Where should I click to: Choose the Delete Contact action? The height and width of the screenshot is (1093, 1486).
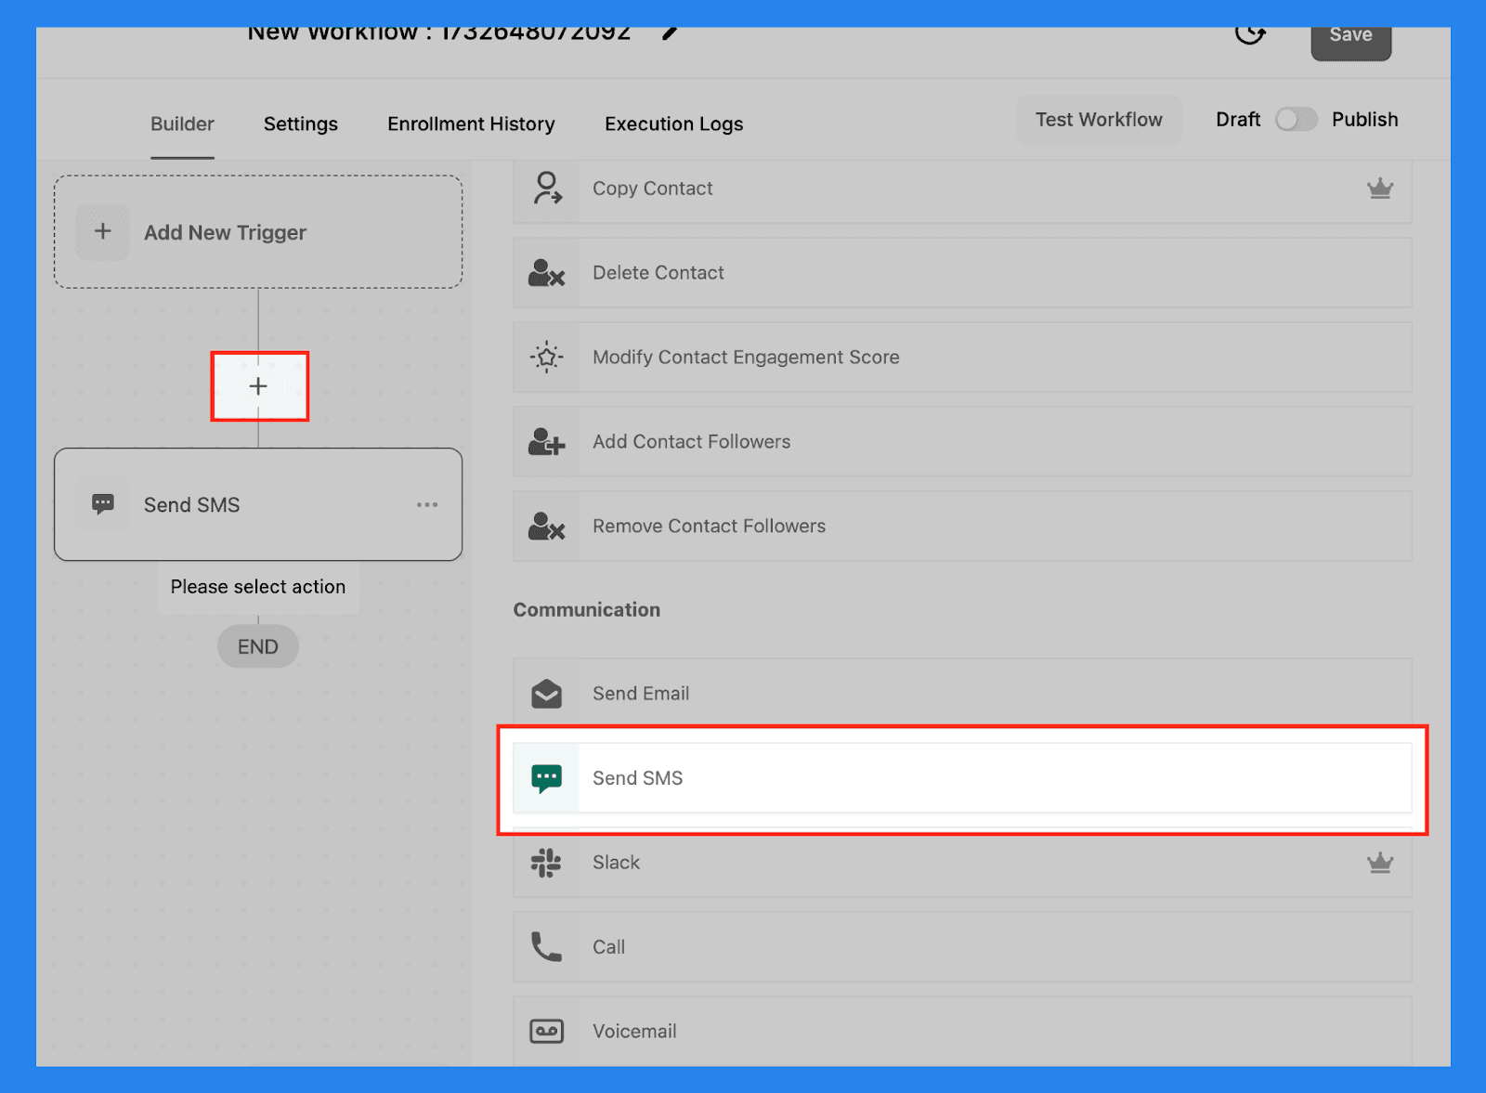(962, 273)
